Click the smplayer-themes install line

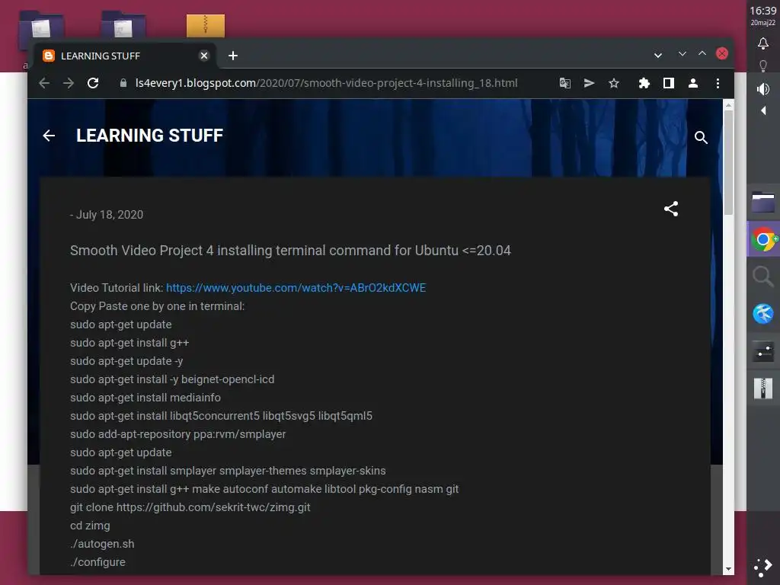[x=228, y=471]
